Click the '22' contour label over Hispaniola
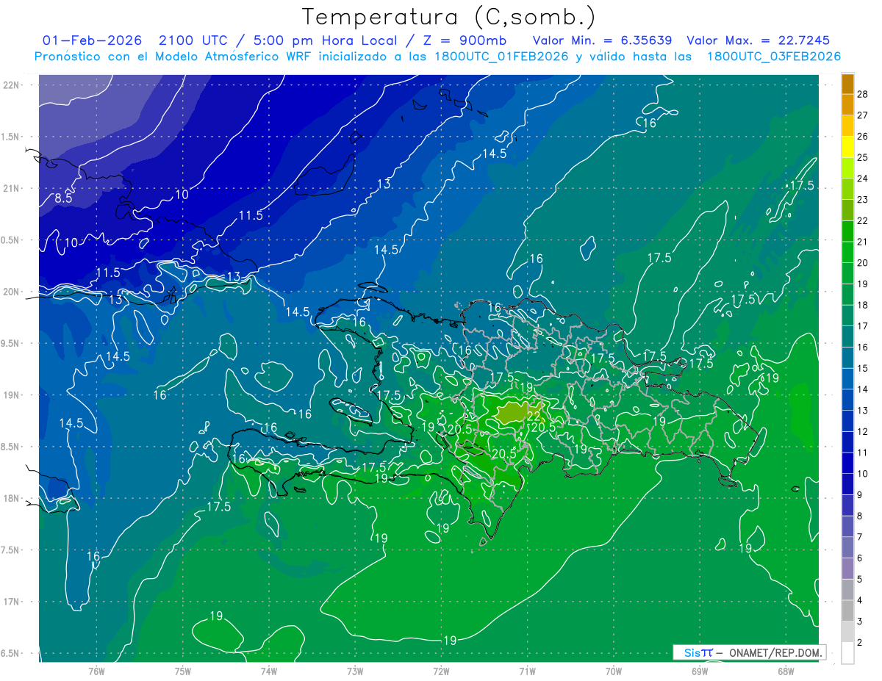 click(x=534, y=415)
